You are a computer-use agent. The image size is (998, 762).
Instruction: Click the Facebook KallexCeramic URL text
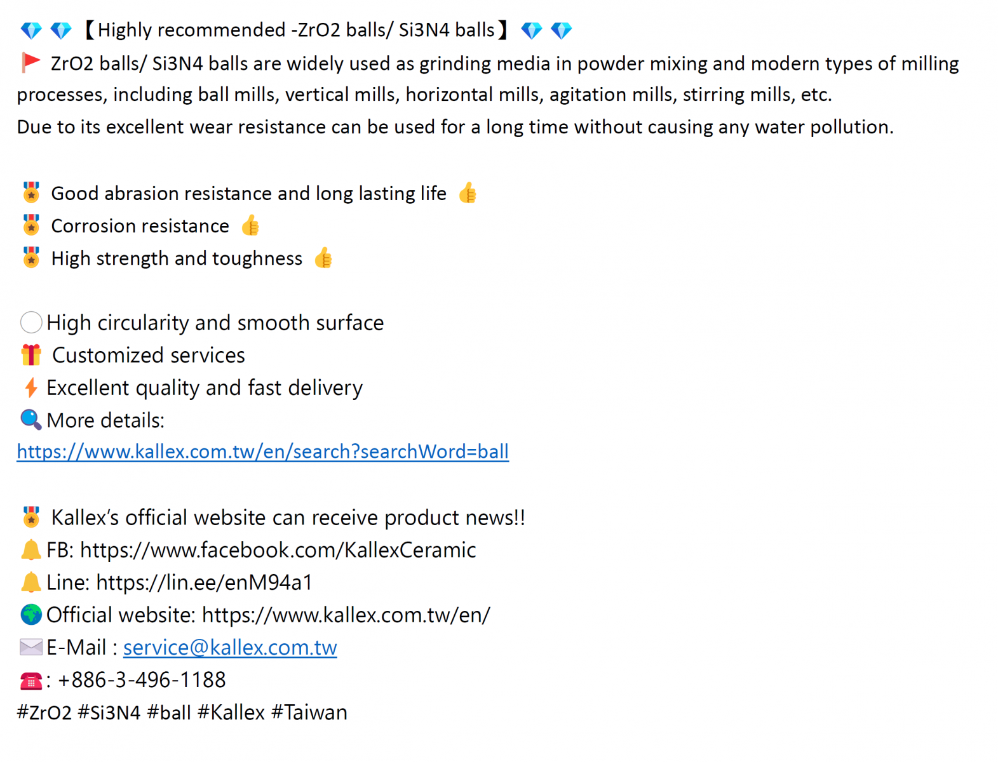pos(278,550)
